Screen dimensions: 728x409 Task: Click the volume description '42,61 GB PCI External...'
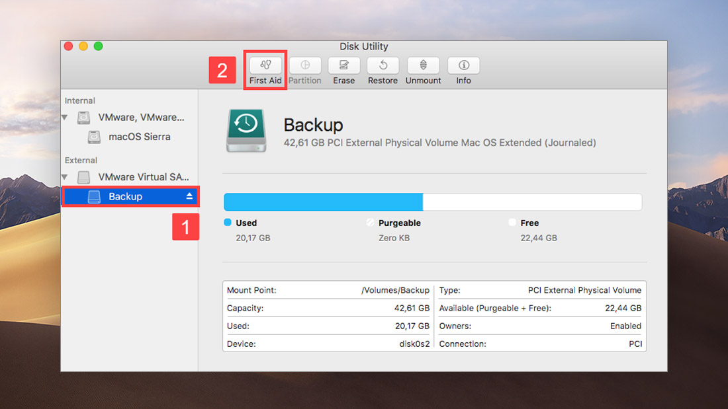pos(439,143)
